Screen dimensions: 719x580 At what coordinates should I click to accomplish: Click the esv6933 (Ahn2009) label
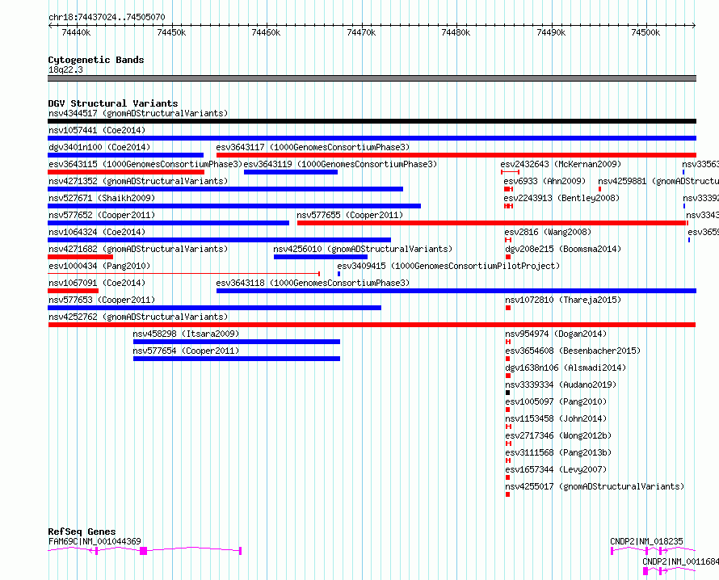(x=545, y=181)
